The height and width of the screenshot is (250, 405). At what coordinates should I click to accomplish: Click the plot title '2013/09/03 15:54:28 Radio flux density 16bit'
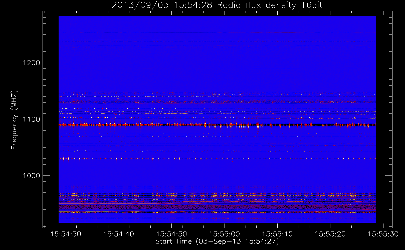(217, 5)
